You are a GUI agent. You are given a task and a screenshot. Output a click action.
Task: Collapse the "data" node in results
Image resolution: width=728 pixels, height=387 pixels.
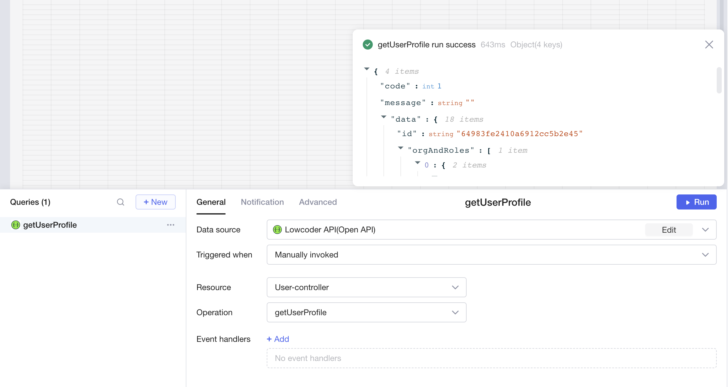point(383,117)
